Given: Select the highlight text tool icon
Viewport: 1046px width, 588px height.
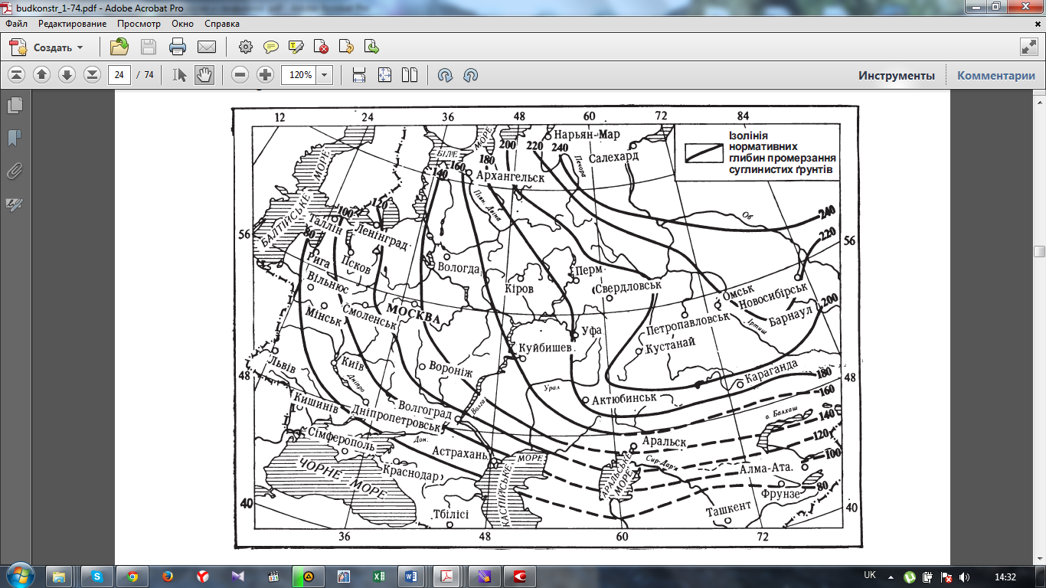Looking at the screenshot, I should (296, 47).
